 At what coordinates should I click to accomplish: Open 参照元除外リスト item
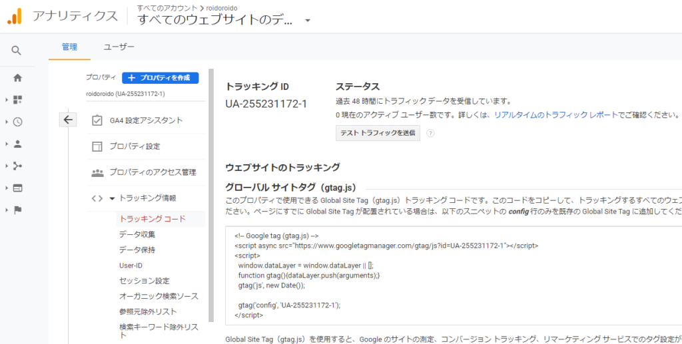[x=148, y=311]
